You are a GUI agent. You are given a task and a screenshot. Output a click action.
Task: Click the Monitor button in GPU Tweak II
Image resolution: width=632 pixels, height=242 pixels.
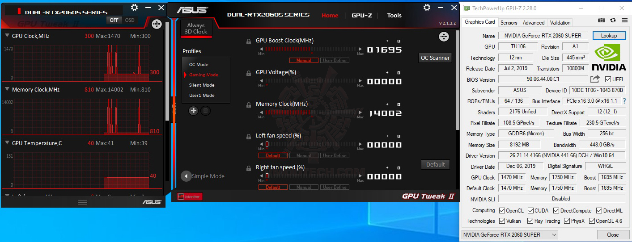click(190, 196)
